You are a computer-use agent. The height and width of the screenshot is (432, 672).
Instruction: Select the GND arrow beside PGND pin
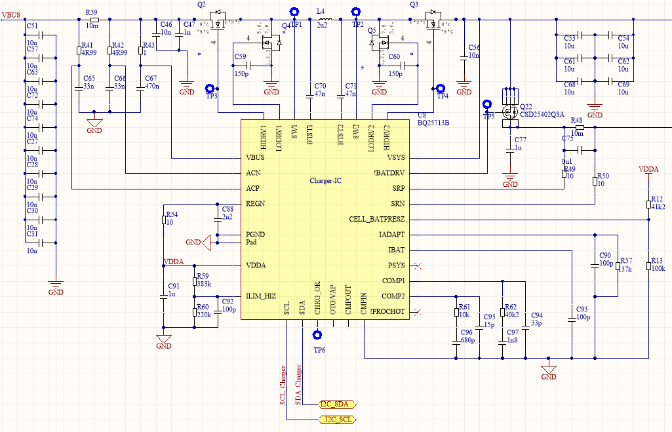coord(207,243)
